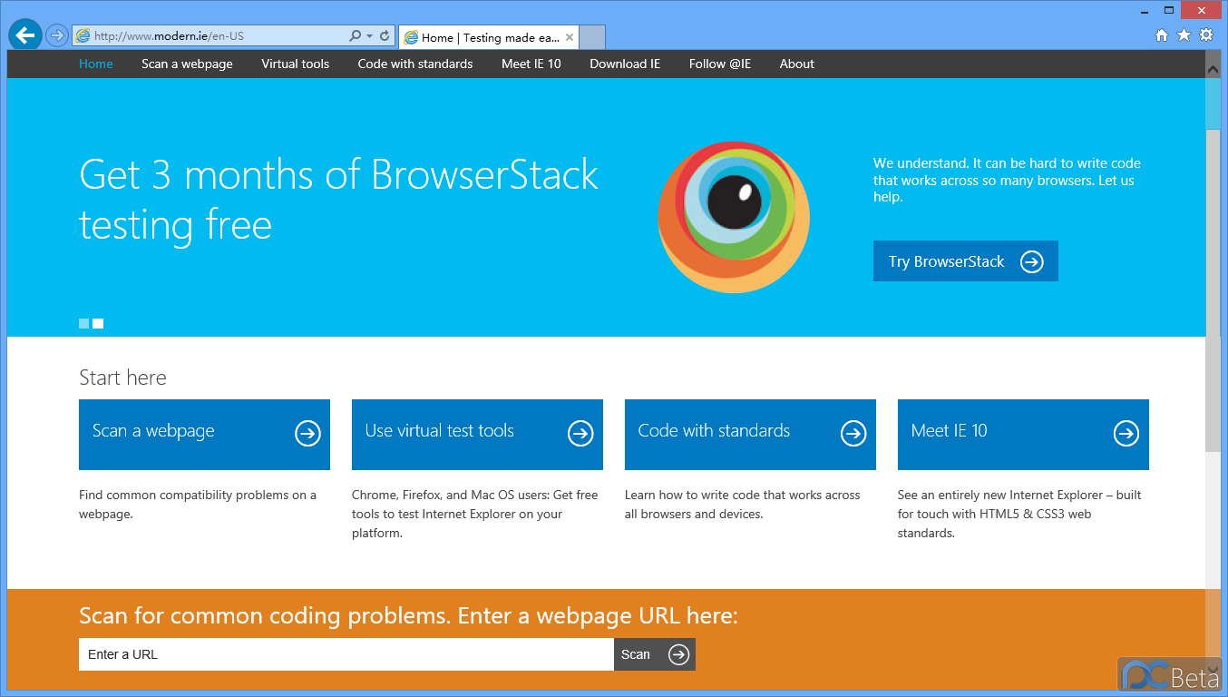Go back using the browser Back arrow
Screen dimensions: 1228x697
coord(25,35)
